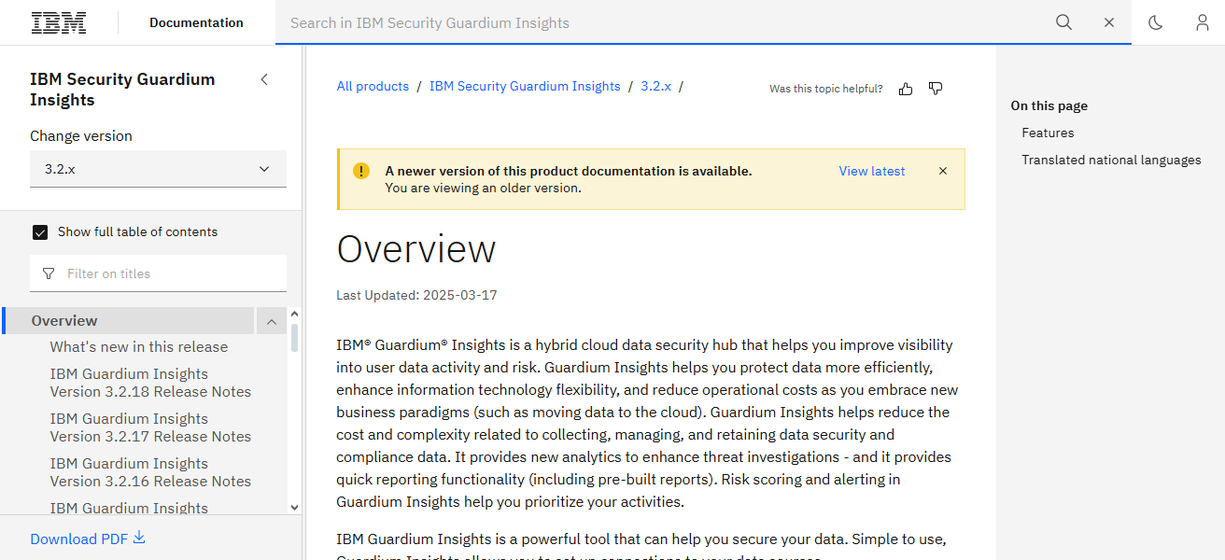The width and height of the screenshot is (1225, 560).
Task: Give thumbs down feedback on this topic
Action: [x=935, y=88]
